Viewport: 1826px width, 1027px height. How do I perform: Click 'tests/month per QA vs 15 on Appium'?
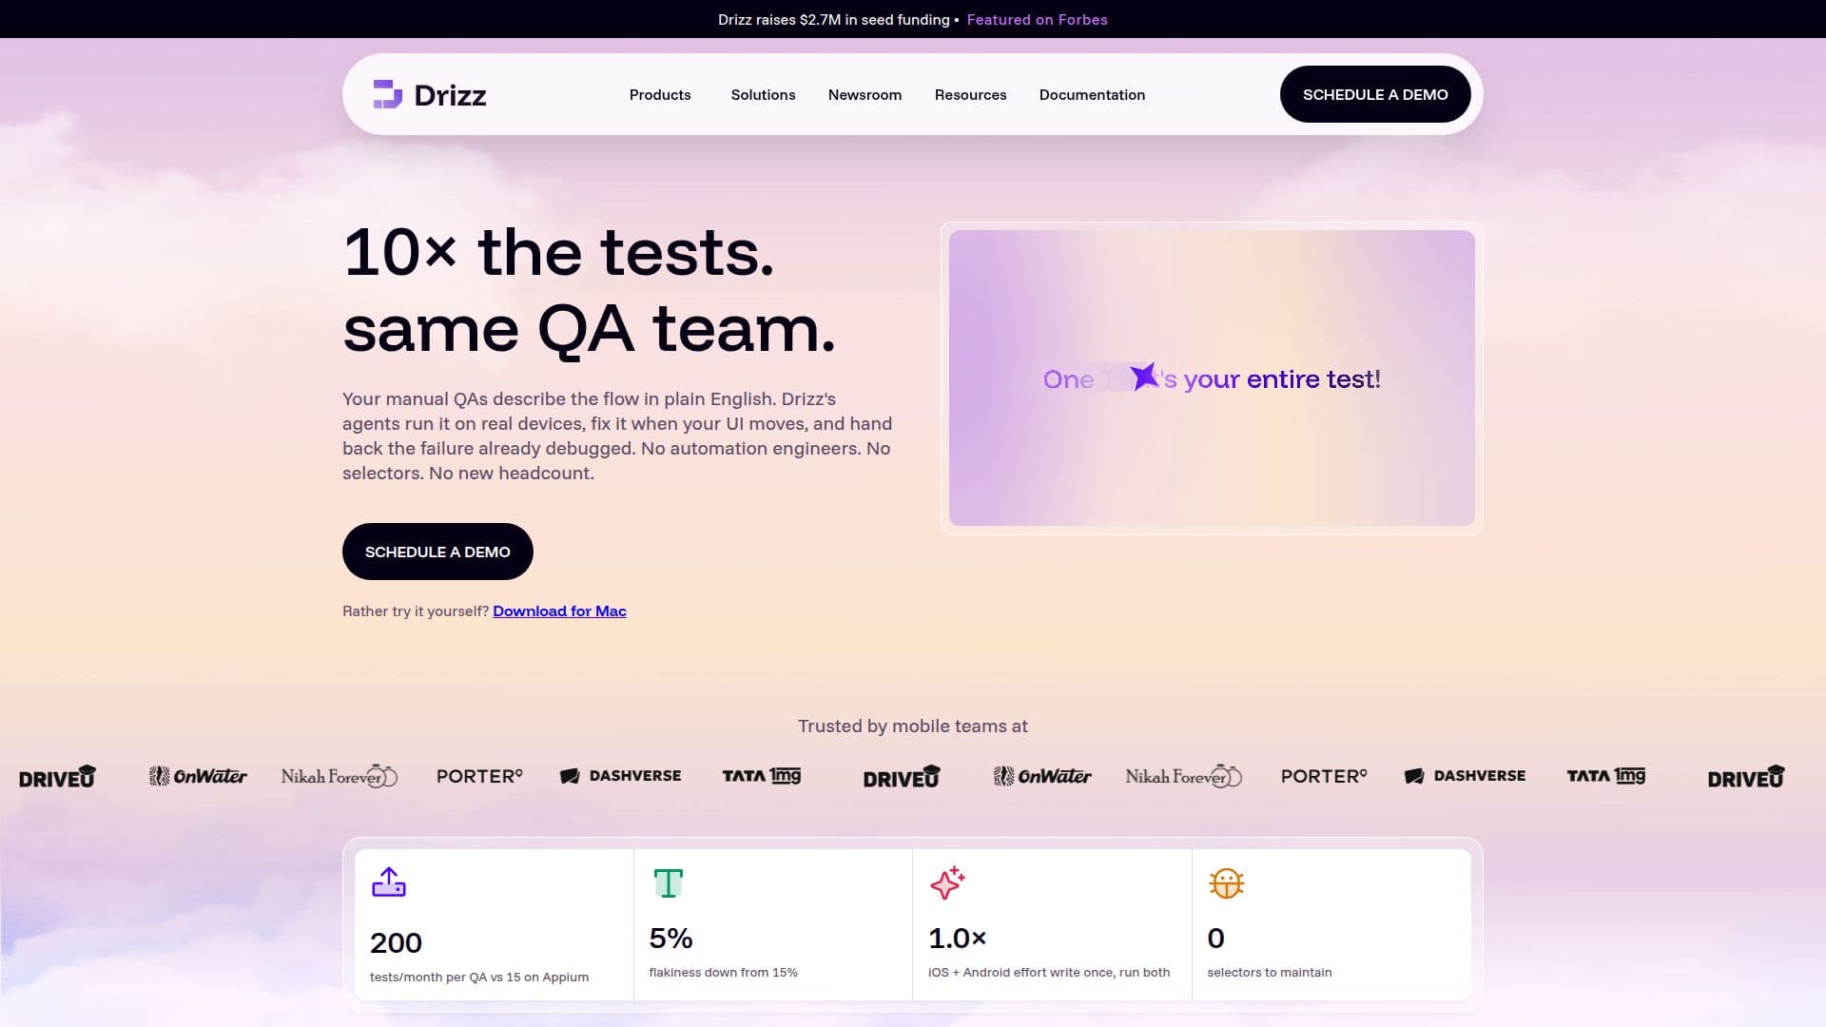click(478, 977)
